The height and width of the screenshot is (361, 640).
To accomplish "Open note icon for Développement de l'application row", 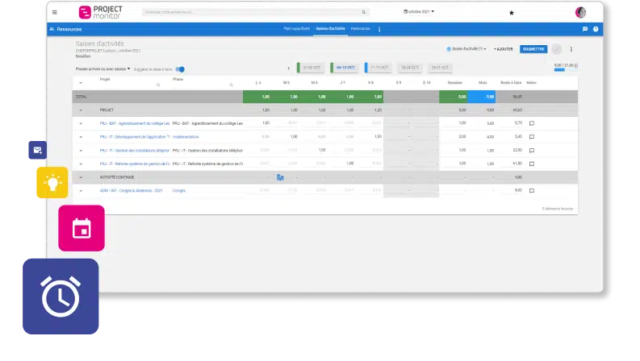I will [531, 137].
